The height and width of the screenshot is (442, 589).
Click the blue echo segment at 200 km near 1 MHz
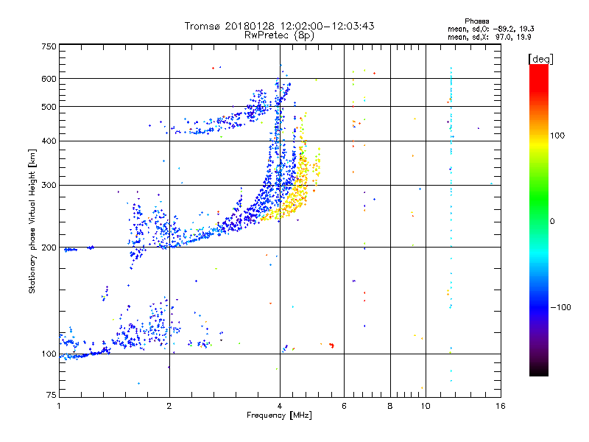click(x=71, y=250)
